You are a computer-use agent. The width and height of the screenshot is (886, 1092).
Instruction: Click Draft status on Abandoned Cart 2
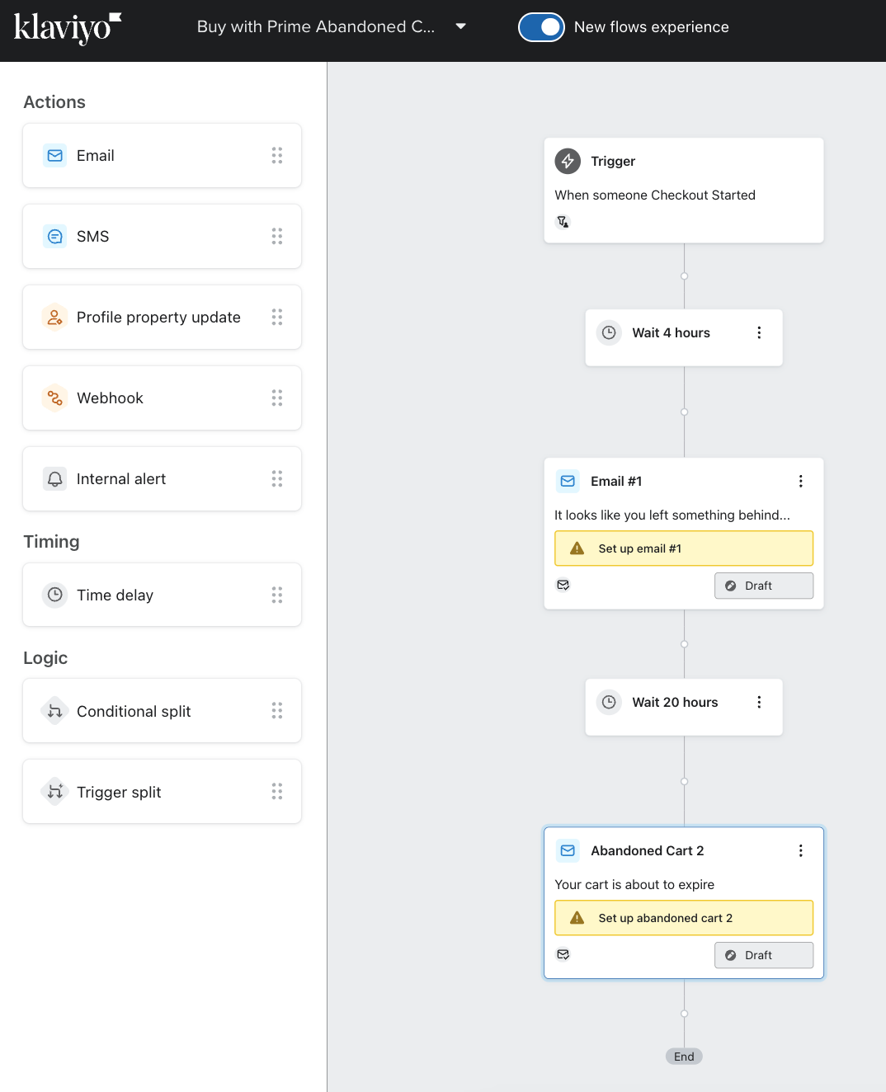point(763,955)
